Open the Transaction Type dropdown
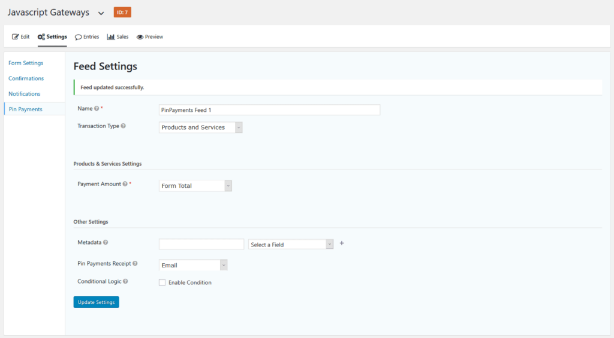Image resolution: width=614 pixels, height=338 pixels. [200, 127]
